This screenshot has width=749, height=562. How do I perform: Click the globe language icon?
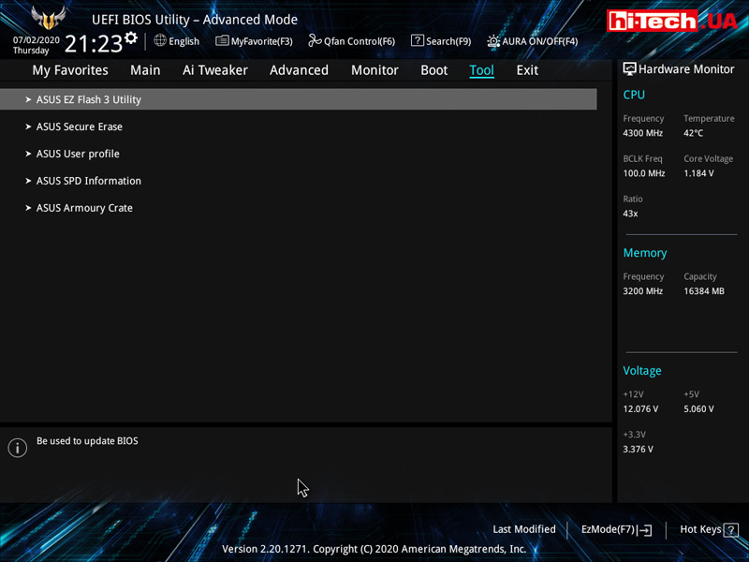click(x=160, y=41)
